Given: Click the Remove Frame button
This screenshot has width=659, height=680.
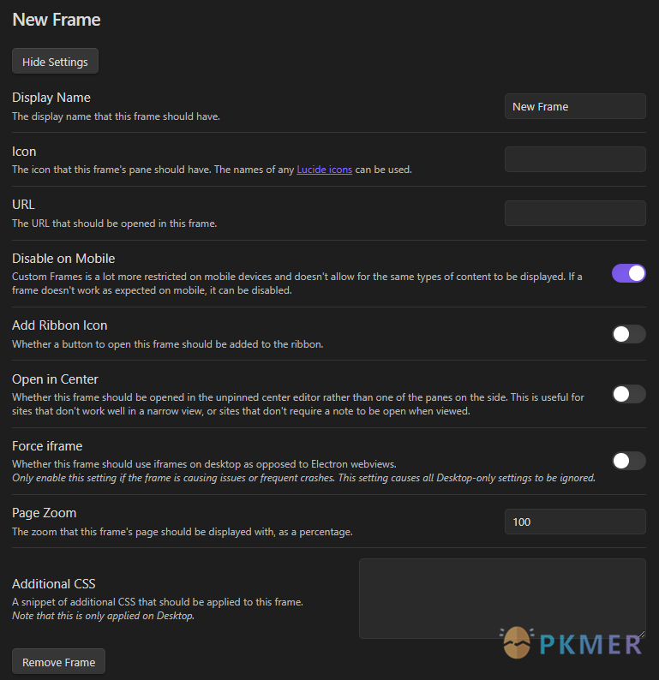Looking at the screenshot, I should point(58,661).
